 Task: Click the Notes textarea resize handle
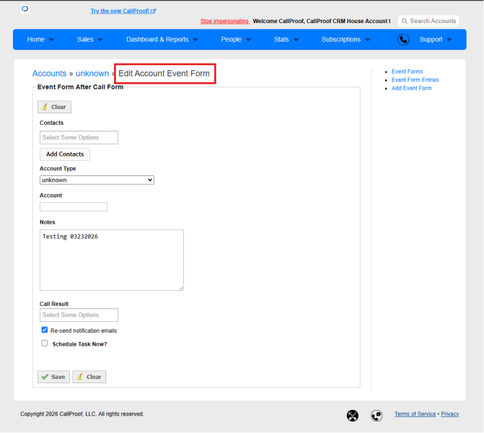coord(182,288)
